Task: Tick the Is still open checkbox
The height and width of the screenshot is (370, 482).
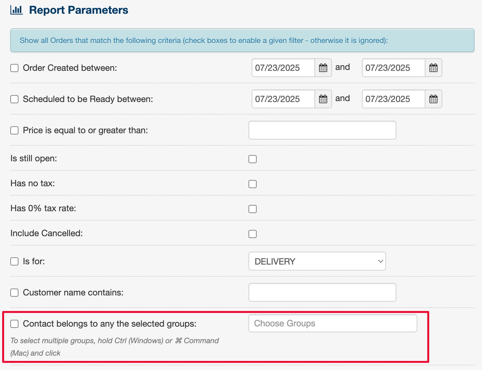Action: [253, 159]
